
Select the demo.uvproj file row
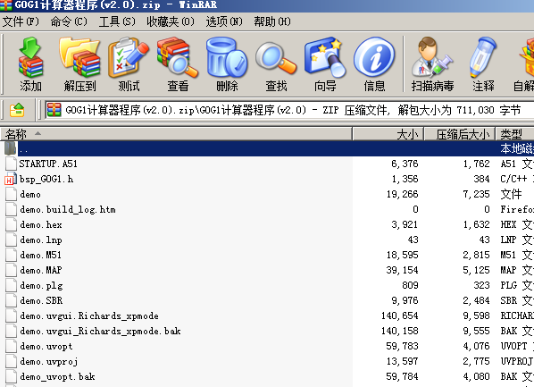pos(267,361)
